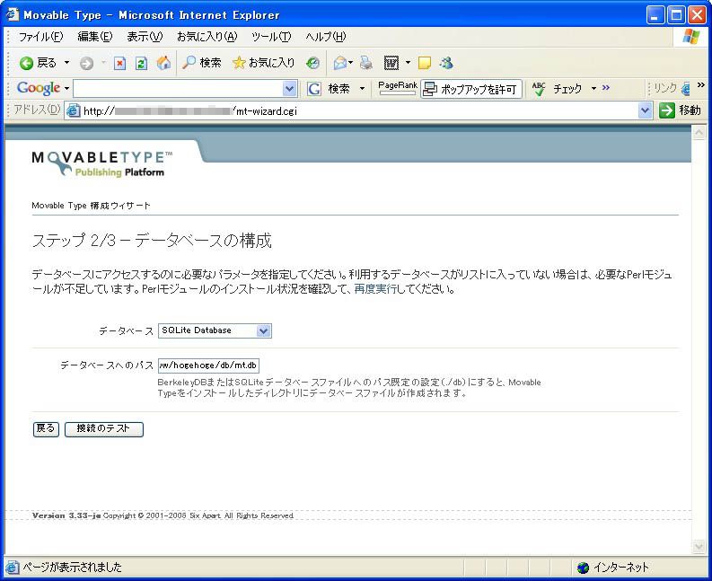
Task: Click the Edit with Word icon
Action: [x=391, y=63]
